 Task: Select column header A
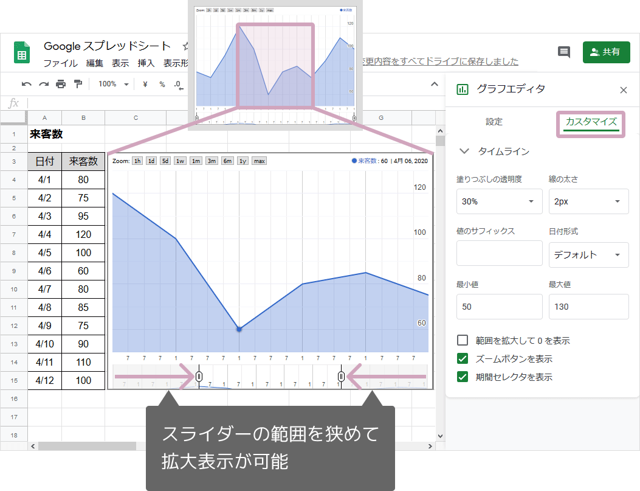(44, 117)
